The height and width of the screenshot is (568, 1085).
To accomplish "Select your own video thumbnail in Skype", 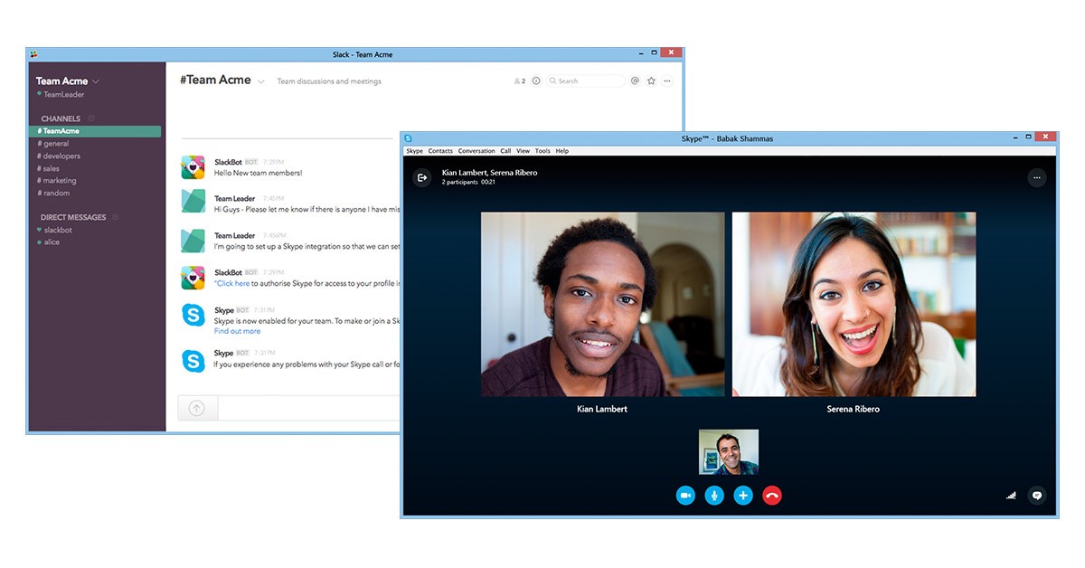I will 728,450.
